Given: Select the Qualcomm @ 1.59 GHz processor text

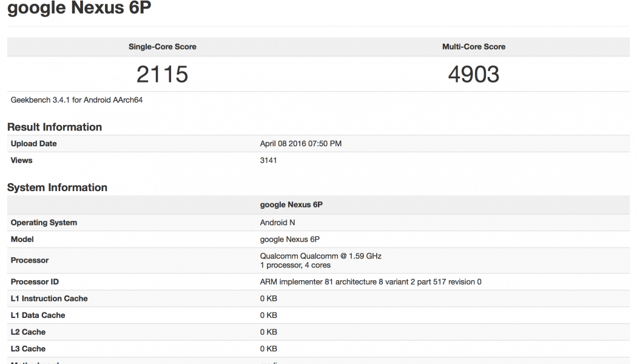Looking at the screenshot, I should pyautogui.click(x=320, y=256).
